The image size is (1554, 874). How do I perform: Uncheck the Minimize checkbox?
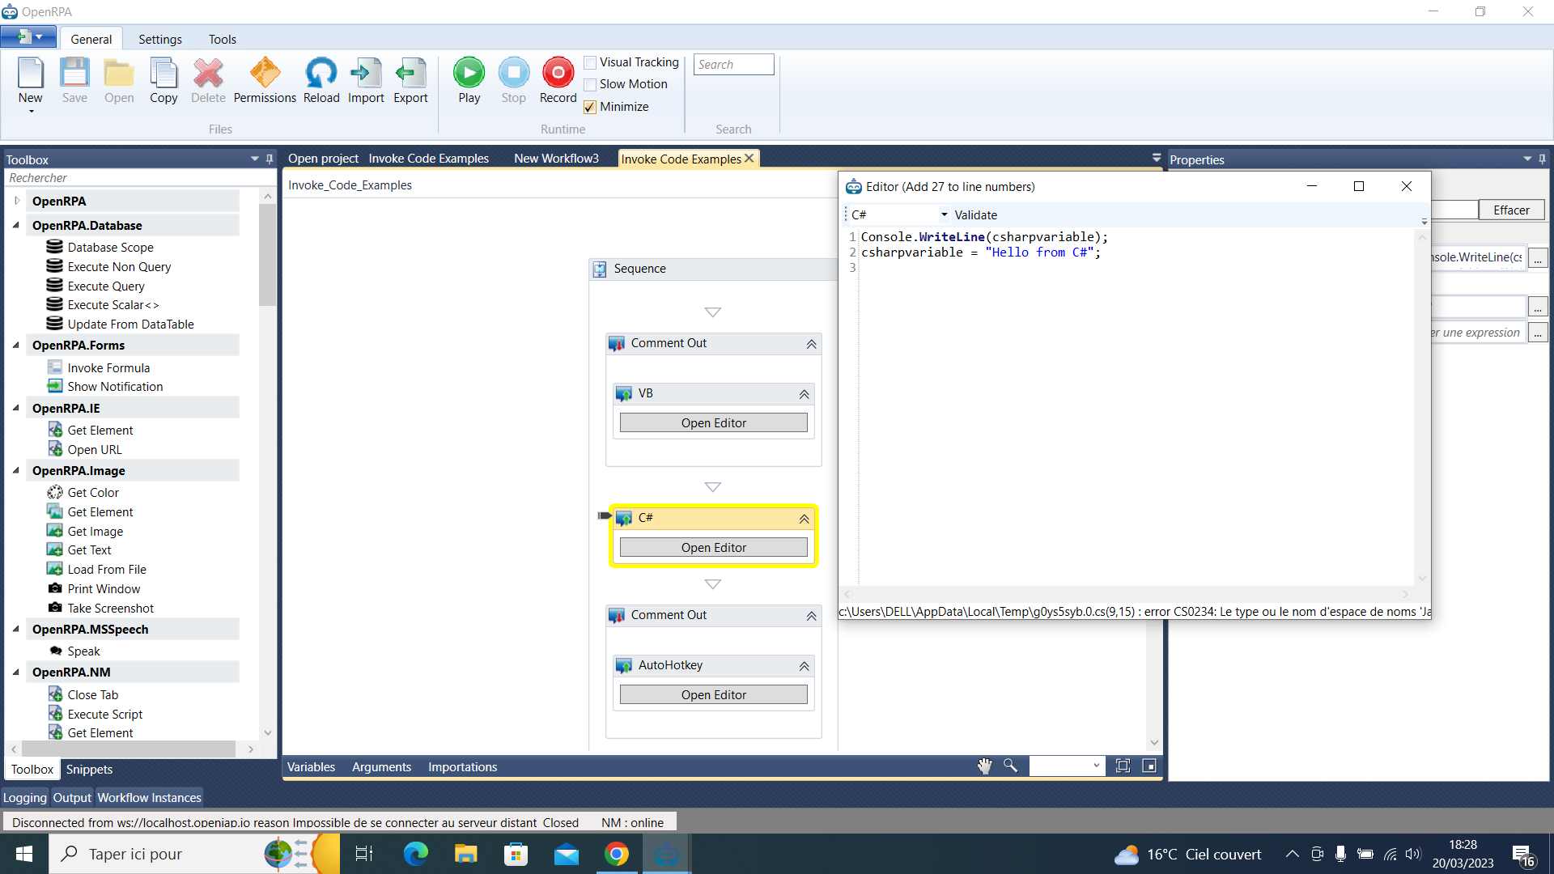click(x=590, y=107)
